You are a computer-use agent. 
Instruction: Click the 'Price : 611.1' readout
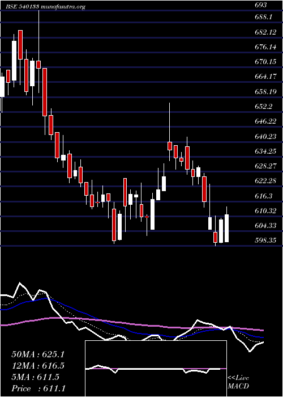(39, 388)
